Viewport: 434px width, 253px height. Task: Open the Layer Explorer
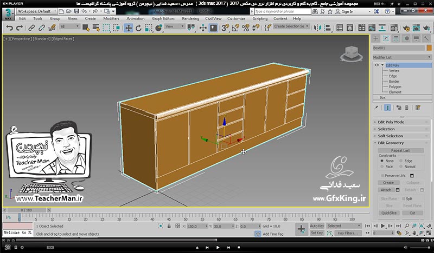[x=350, y=28]
